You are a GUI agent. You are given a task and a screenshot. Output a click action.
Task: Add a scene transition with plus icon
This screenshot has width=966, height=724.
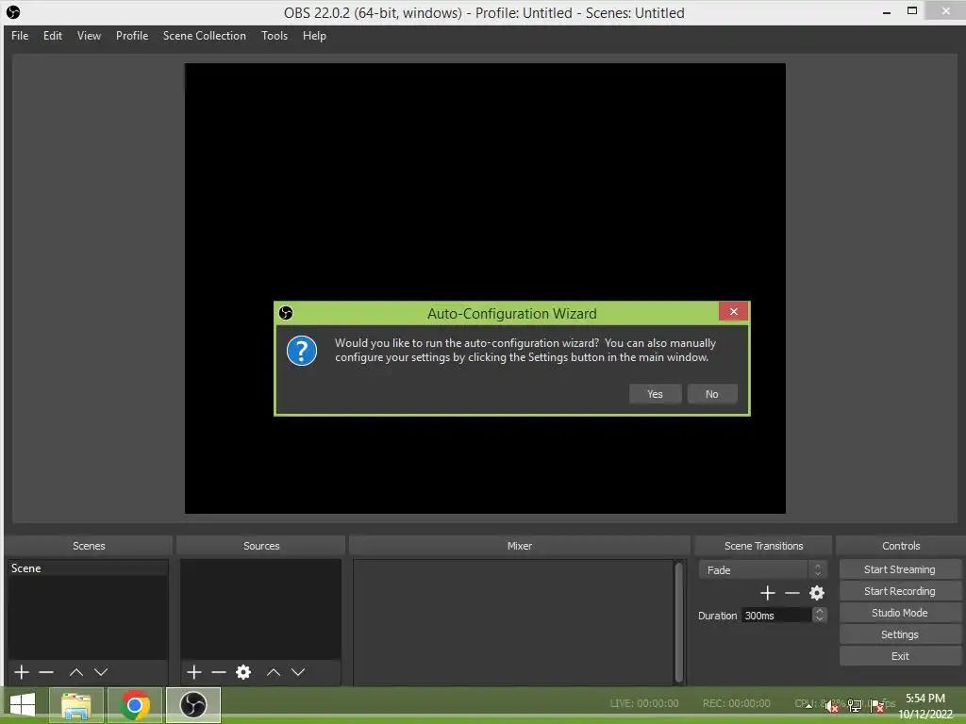tap(768, 593)
